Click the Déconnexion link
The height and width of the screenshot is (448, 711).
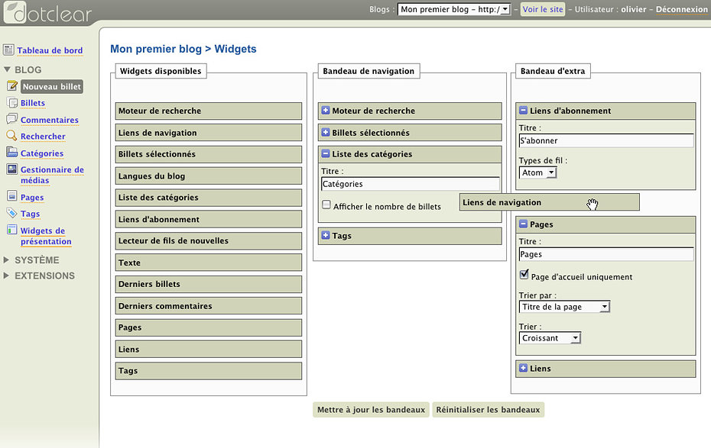[682, 10]
